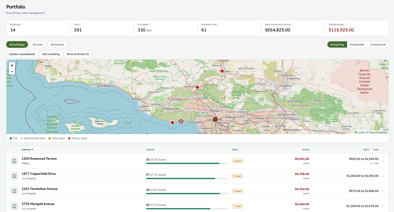The height and width of the screenshot is (212, 394).
Task: Click the "11 calls" text on Rosewood Terrace row
Action: (x=374, y=163)
